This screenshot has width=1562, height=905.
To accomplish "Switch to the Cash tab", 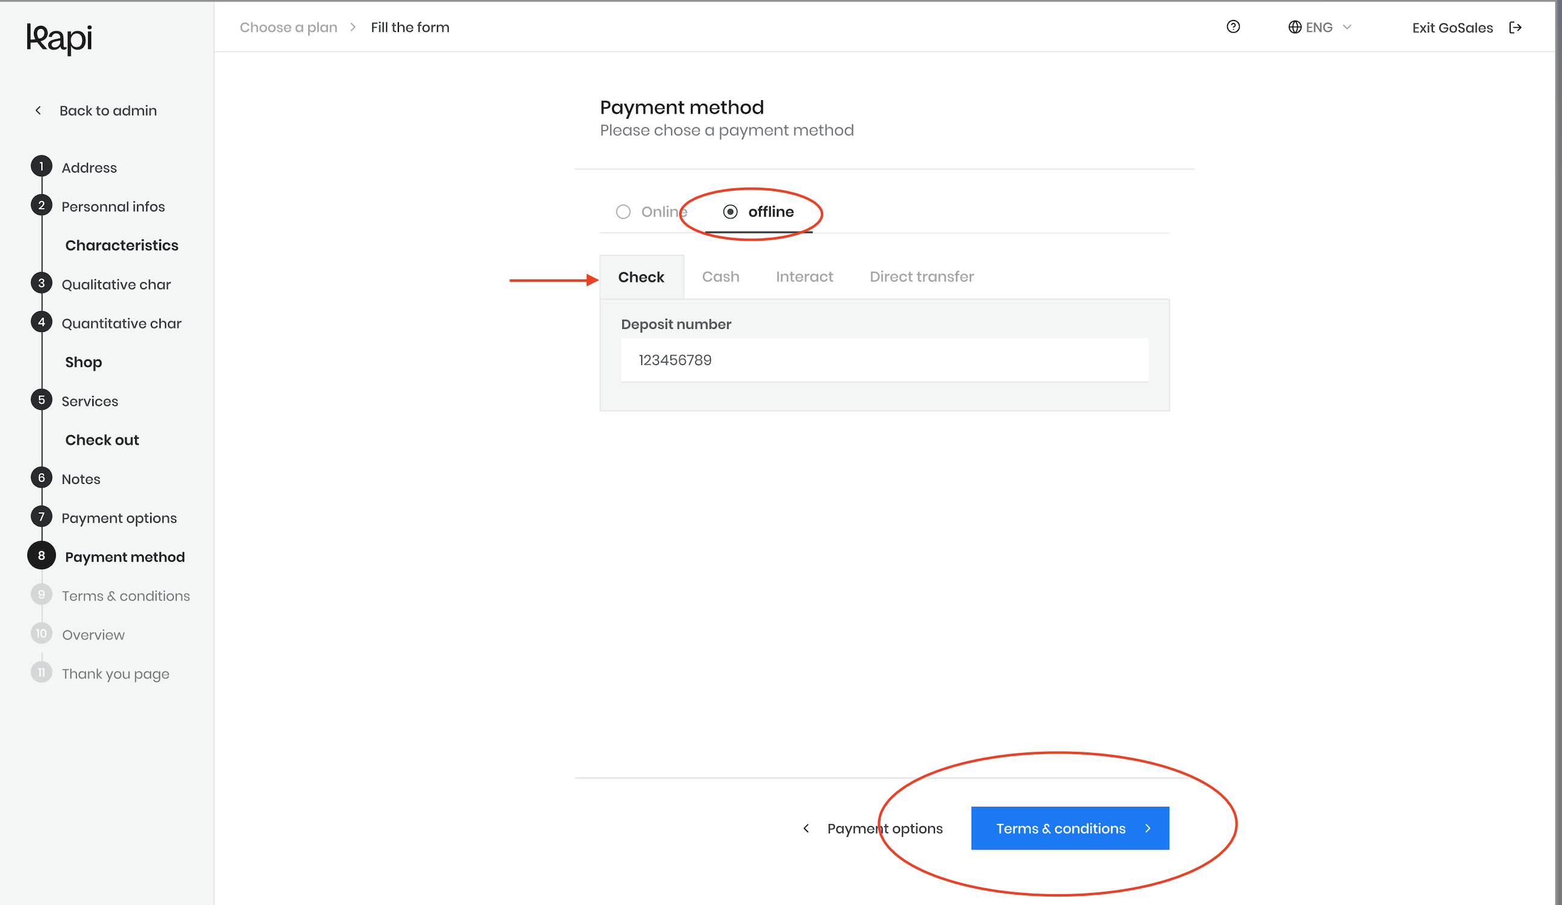I will point(720,277).
